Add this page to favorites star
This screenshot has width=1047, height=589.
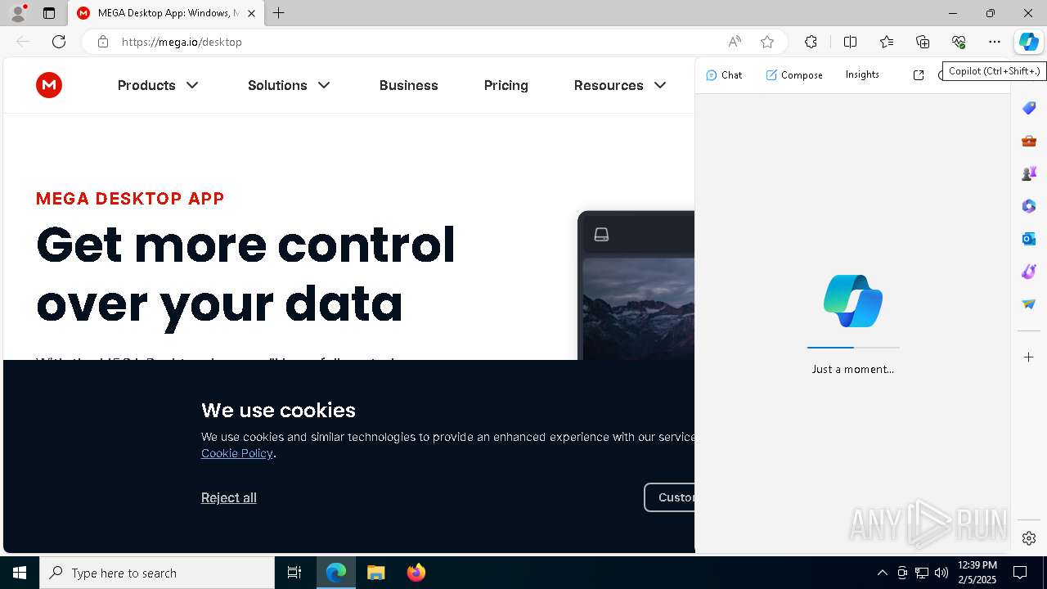point(766,42)
